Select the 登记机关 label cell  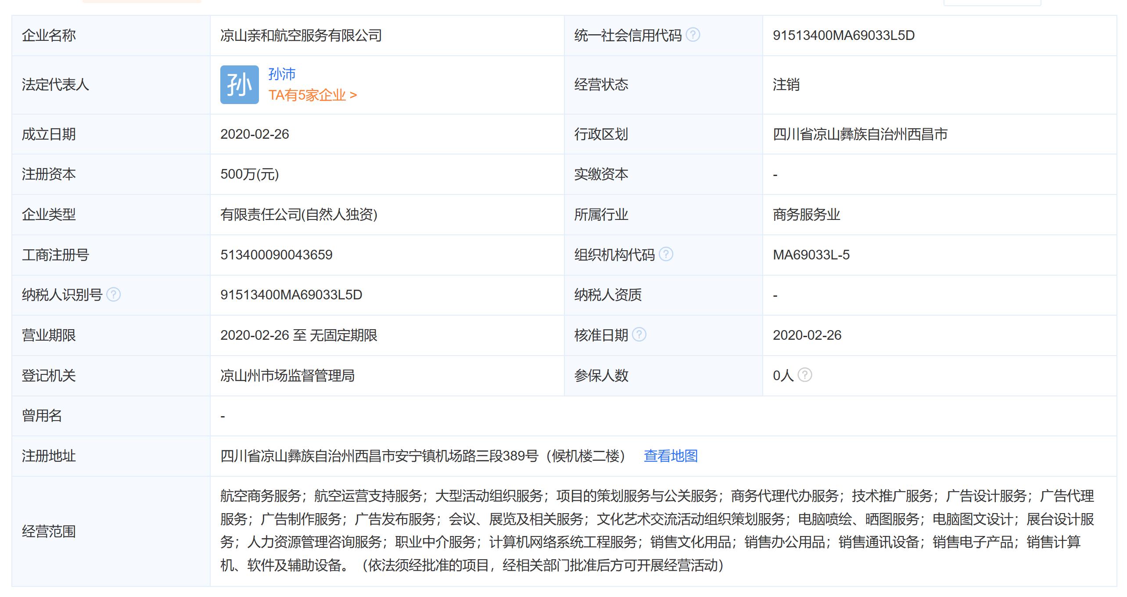click(x=111, y=376)
